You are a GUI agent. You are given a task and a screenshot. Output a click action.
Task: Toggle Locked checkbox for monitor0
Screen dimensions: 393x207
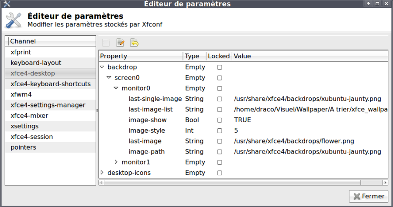(x=220, y=88)
